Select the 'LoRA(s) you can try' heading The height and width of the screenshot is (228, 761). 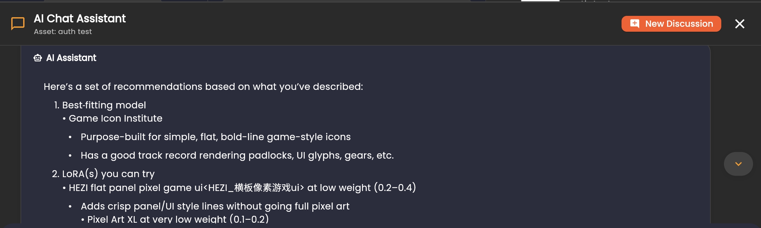click(108, 174)
